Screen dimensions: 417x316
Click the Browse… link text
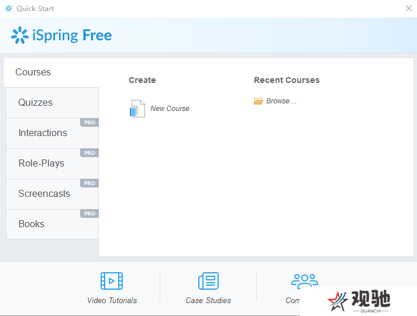click(281, 101)
